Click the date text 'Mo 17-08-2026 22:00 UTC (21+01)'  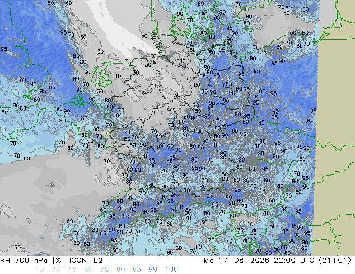tap(277, 261)
